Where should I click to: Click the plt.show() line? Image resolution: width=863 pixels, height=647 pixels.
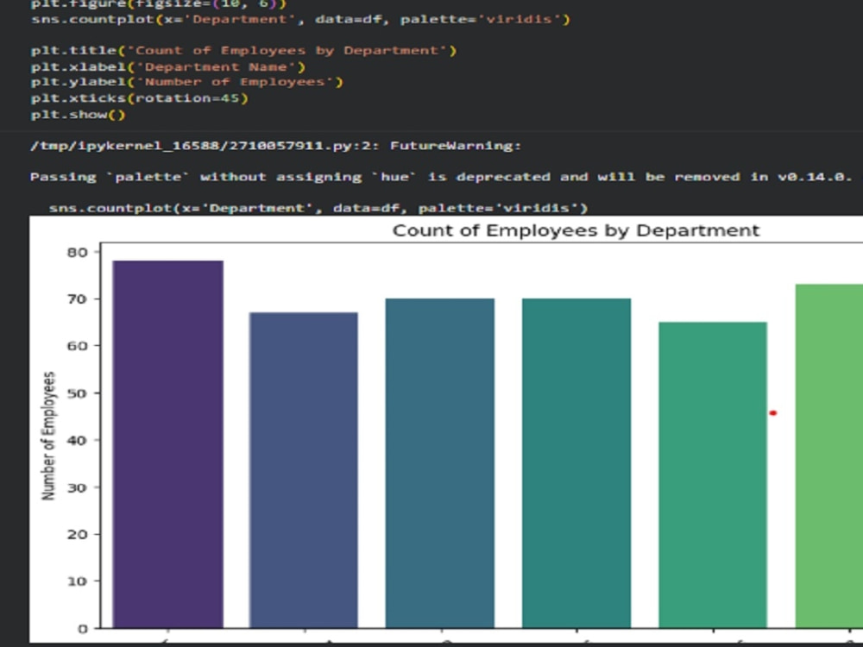click(x=79, y=115)
